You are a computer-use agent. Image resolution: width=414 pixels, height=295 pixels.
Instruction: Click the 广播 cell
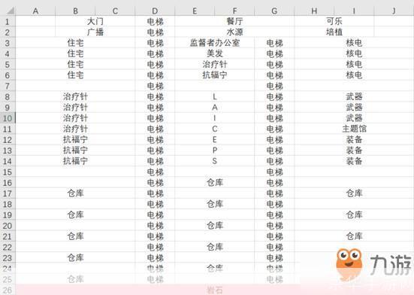(x=95, y=32)
